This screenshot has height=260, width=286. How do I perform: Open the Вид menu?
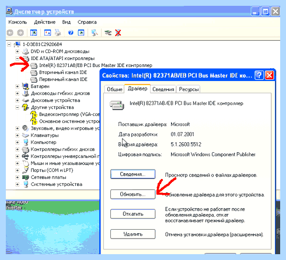67,22
